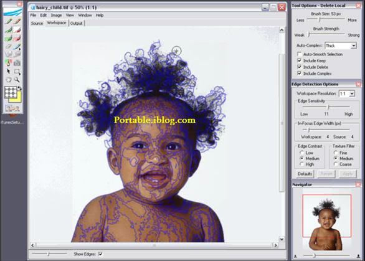Click the Brush Strength slider track
The width and height of the screenshot is (365, 261).
(x=326, y=35)
